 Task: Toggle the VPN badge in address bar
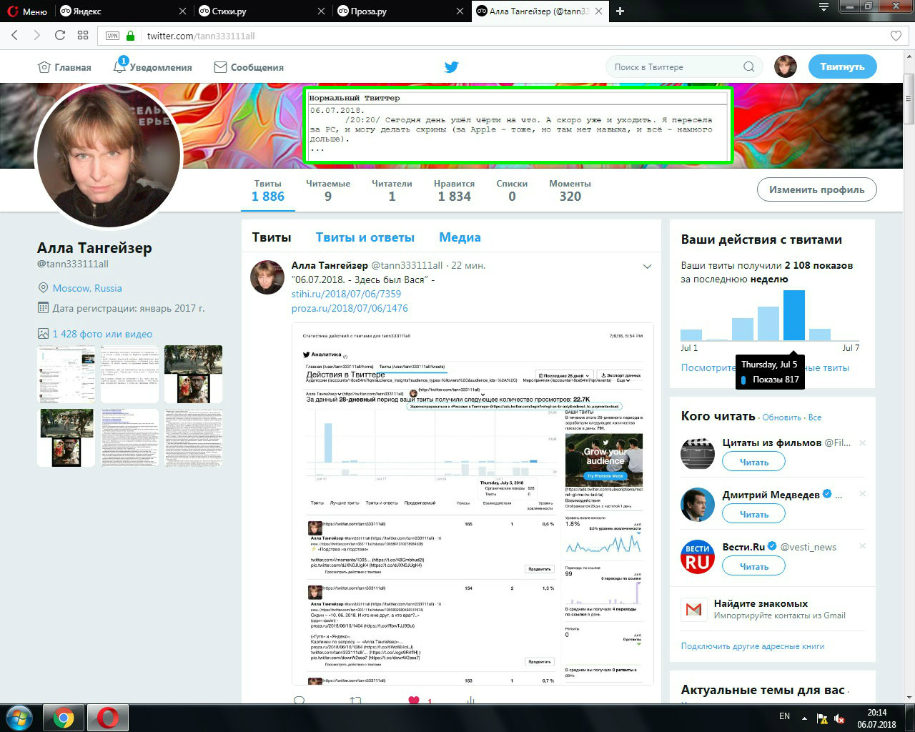pyautogui.click(x=112, y=36)
